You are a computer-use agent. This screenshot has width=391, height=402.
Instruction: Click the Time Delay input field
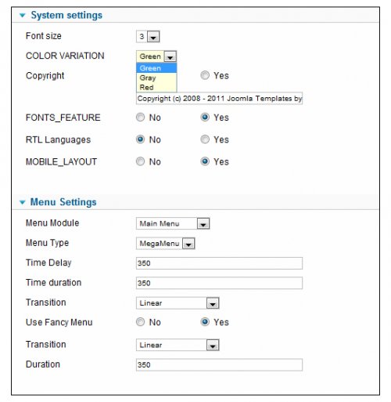(x=219, y=263)
